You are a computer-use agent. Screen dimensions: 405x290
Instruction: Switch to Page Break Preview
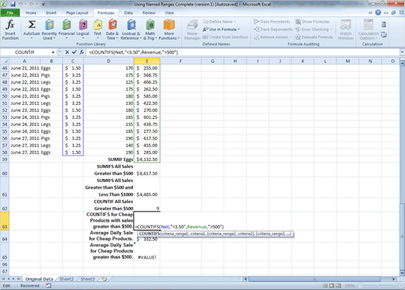tap(338, 285)
